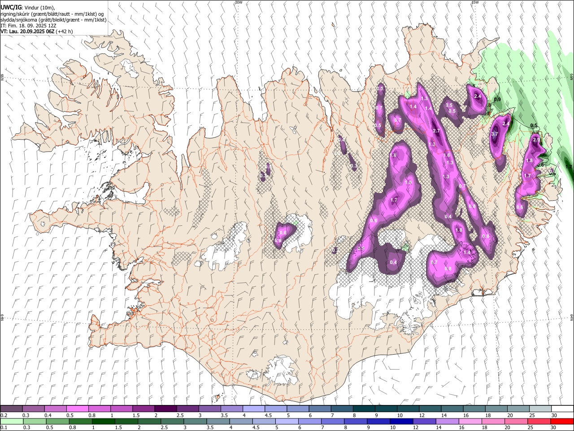Click the '15W' longitude label

(x=475, y=2)
